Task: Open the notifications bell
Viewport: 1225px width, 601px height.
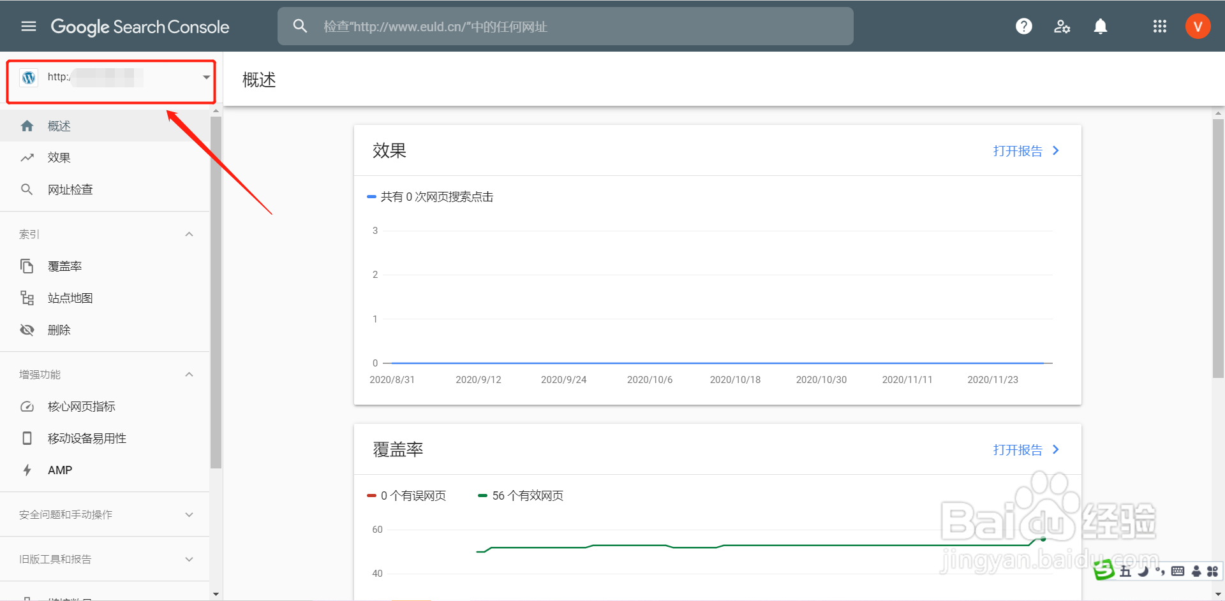Action: [1100, 26]
